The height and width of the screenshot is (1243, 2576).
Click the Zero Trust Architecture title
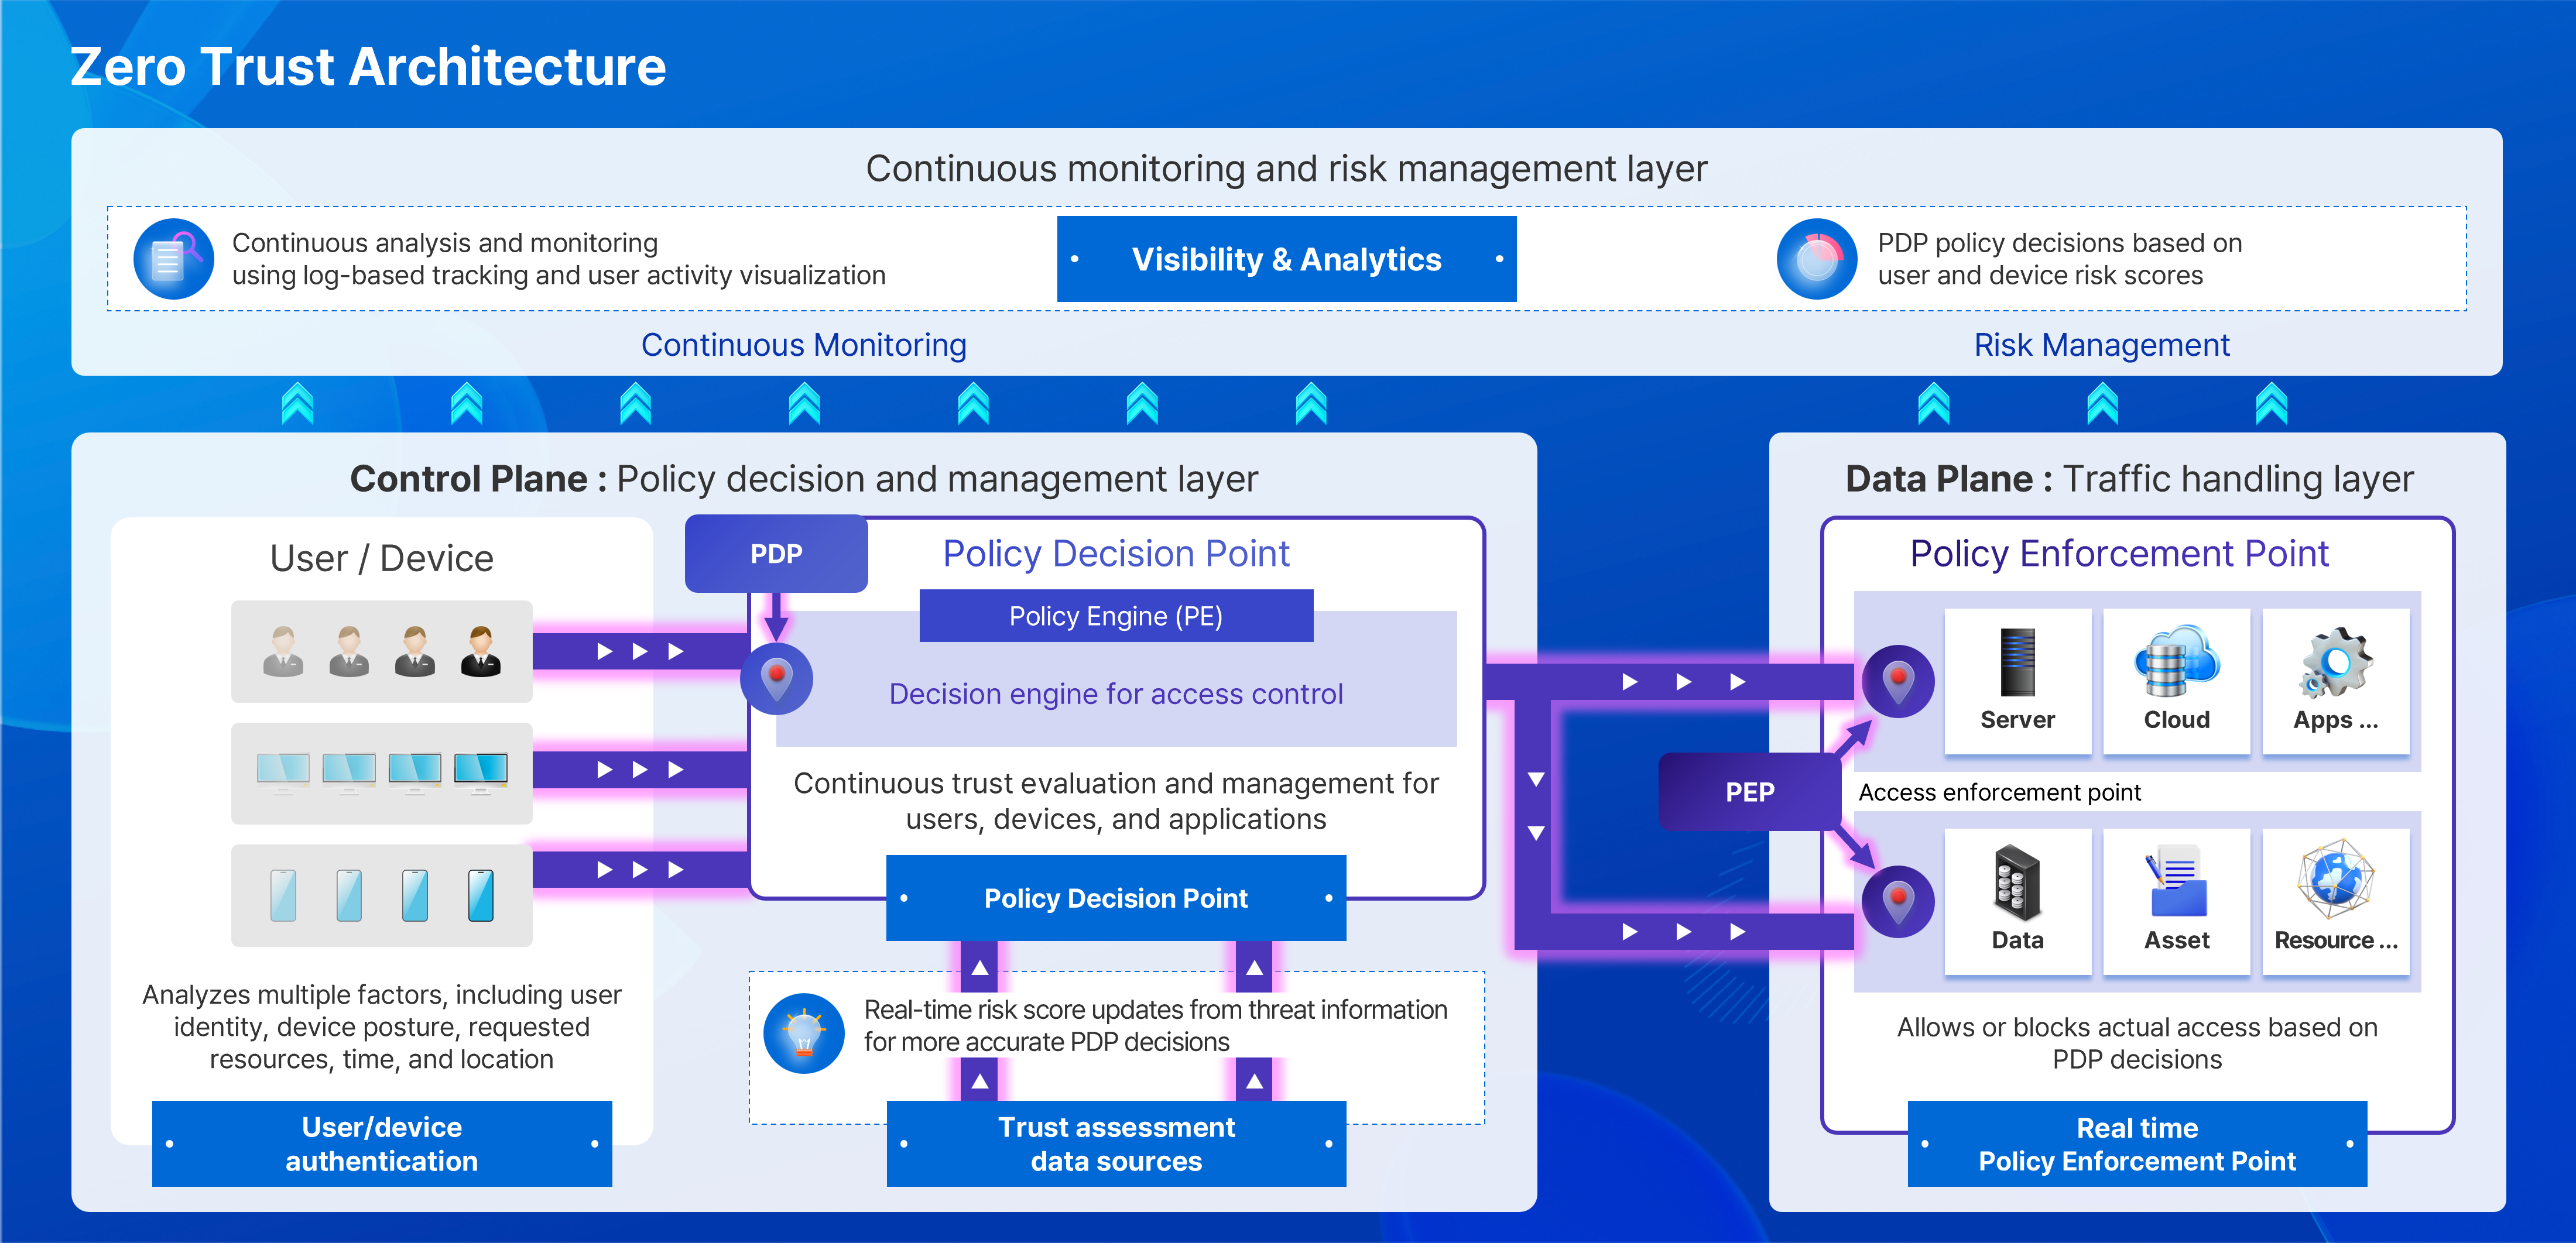(x=368, y=67)
